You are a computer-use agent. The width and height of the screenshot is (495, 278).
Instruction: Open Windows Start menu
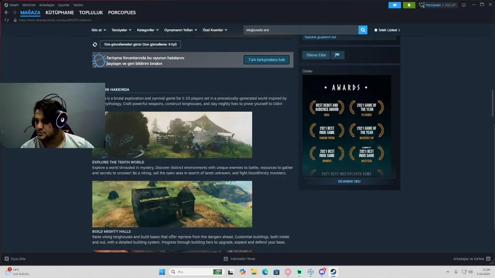162,272
